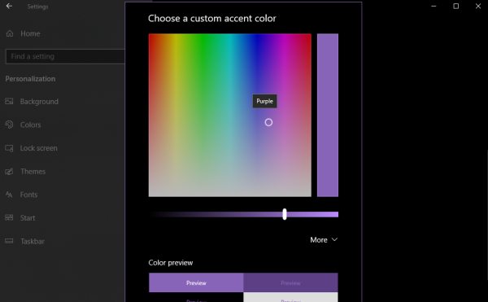Click the Find a setting search box
488x302 pixels.
(65, 56)
